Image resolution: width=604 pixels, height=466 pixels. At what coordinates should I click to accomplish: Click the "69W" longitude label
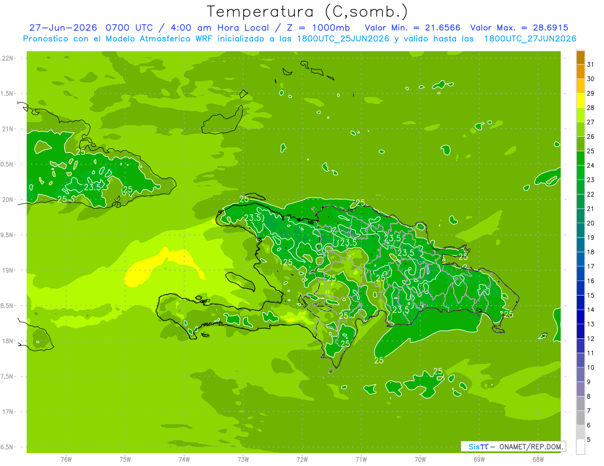click(x=479, y=459)
